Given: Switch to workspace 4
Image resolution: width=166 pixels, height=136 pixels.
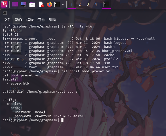Looking at the screenshot, I should coord(96,4).
